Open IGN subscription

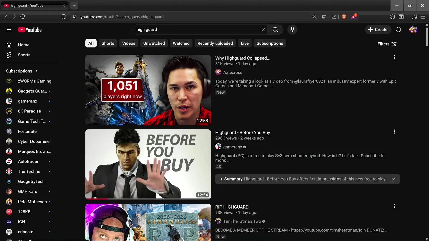(x=29, y=222)
